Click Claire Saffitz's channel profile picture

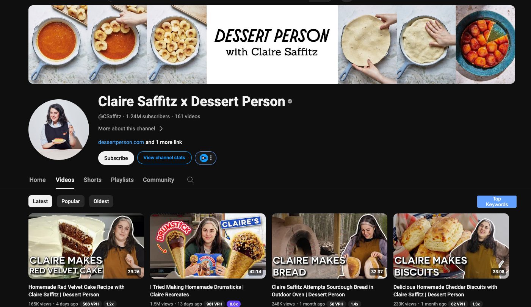(x=59, y=130)
